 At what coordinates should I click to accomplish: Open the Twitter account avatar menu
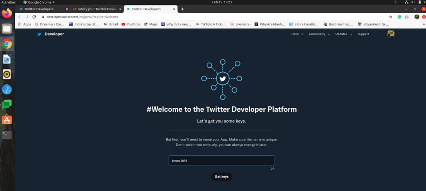point(391,34)
